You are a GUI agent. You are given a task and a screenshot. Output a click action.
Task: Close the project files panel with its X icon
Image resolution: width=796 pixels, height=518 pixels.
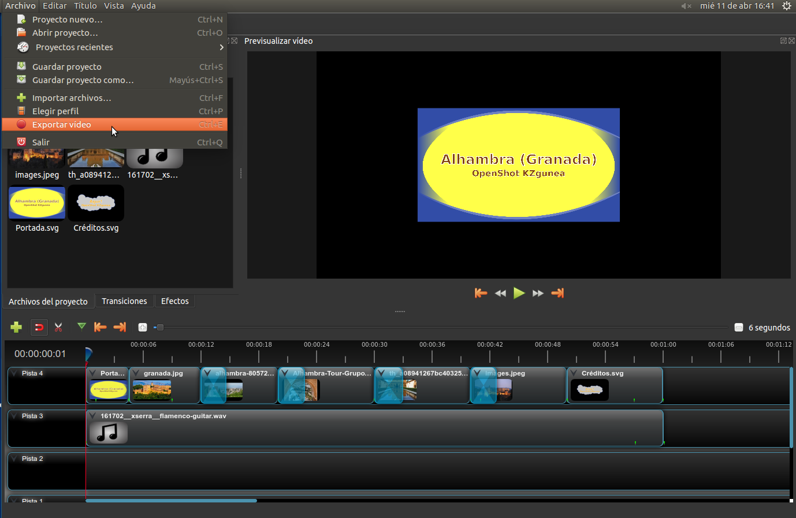[x=234, y=41]
